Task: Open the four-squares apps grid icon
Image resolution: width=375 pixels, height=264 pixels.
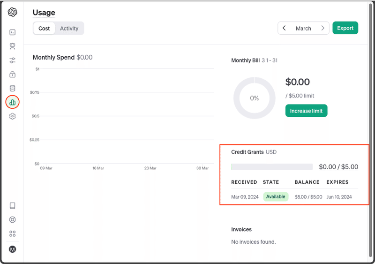Action: coord(13,234)
